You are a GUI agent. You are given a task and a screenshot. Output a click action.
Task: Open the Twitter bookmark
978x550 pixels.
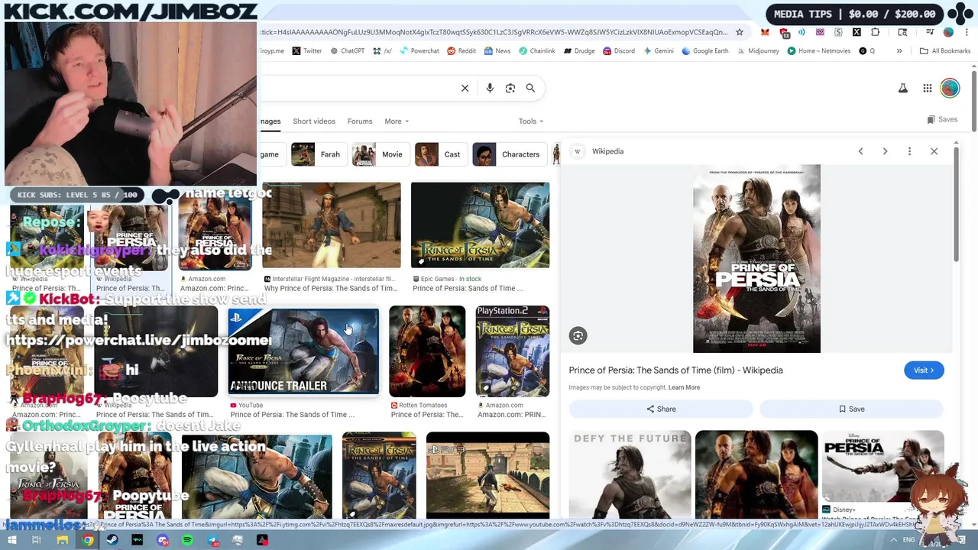click(x=307, y=51)
